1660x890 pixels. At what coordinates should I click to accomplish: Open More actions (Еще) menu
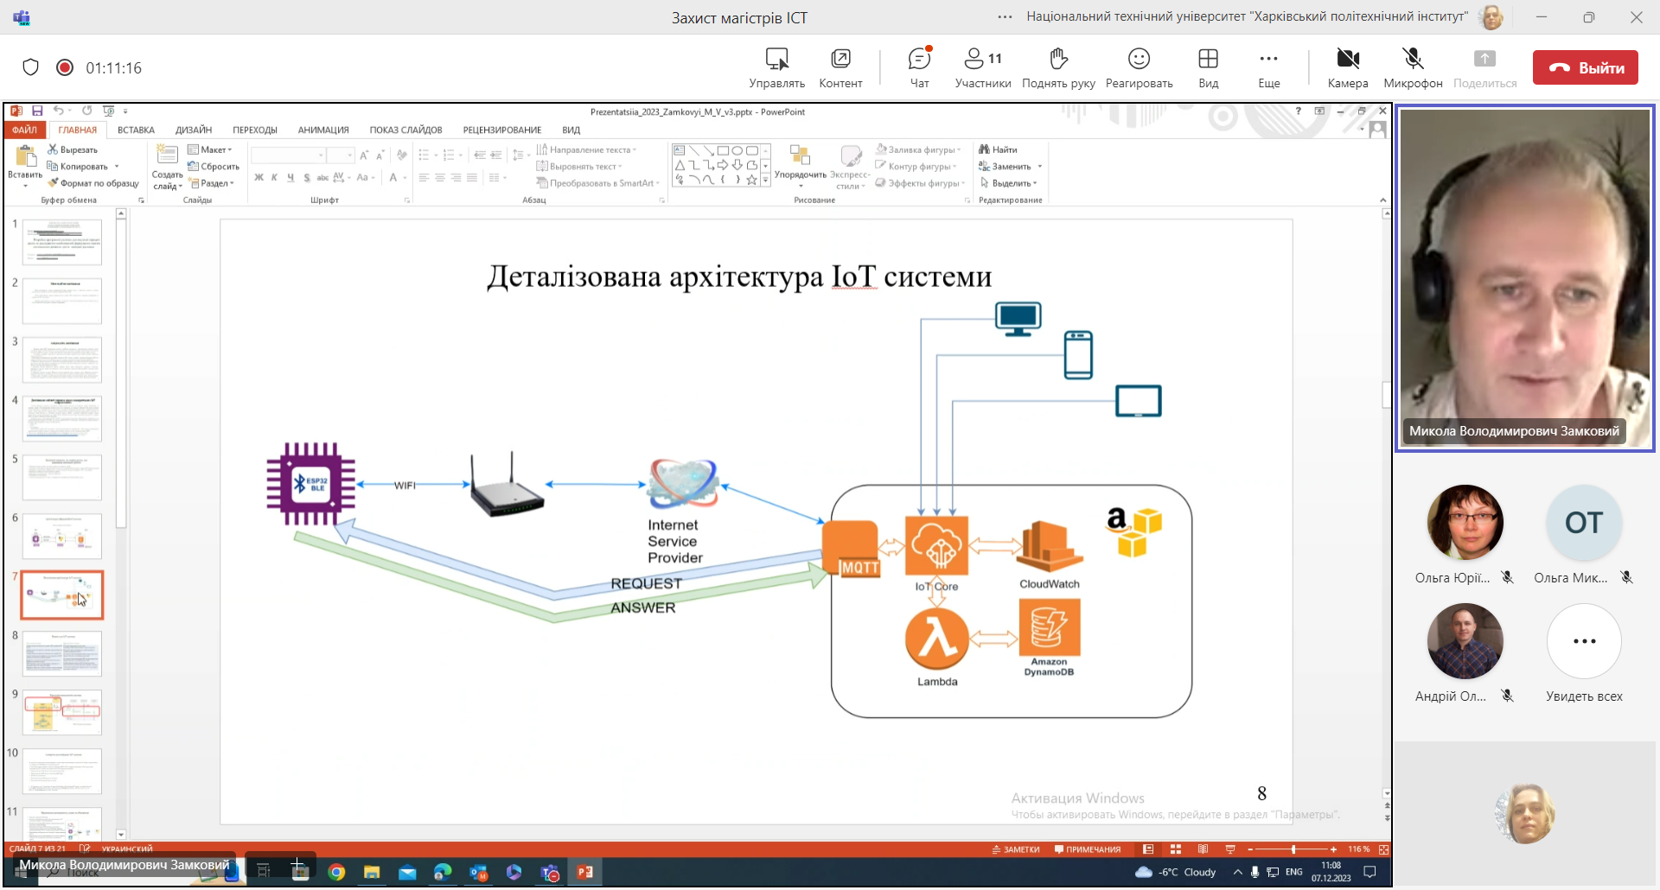[x=1268, y=67]
